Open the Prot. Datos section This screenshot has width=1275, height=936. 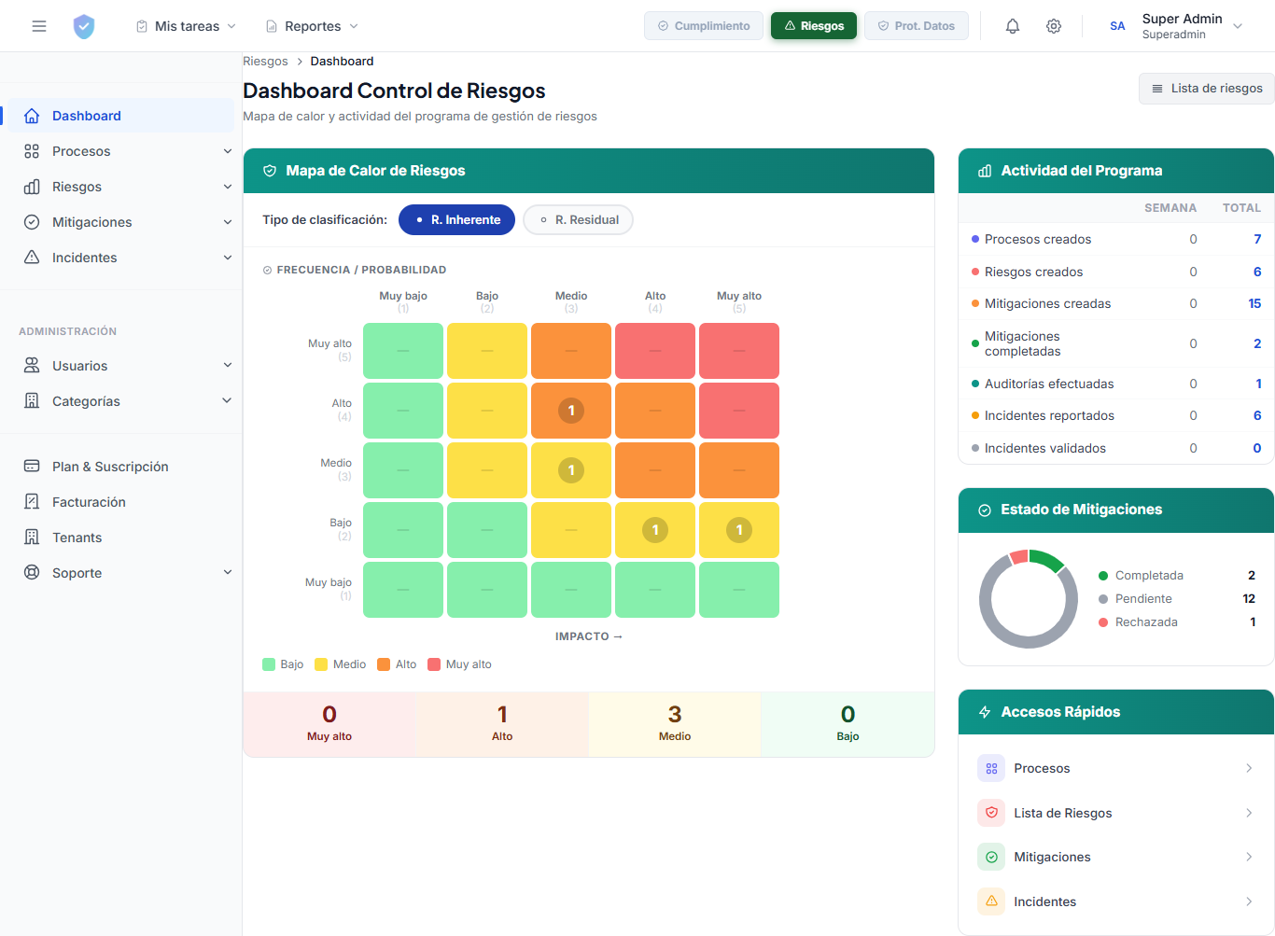(916, 25)
